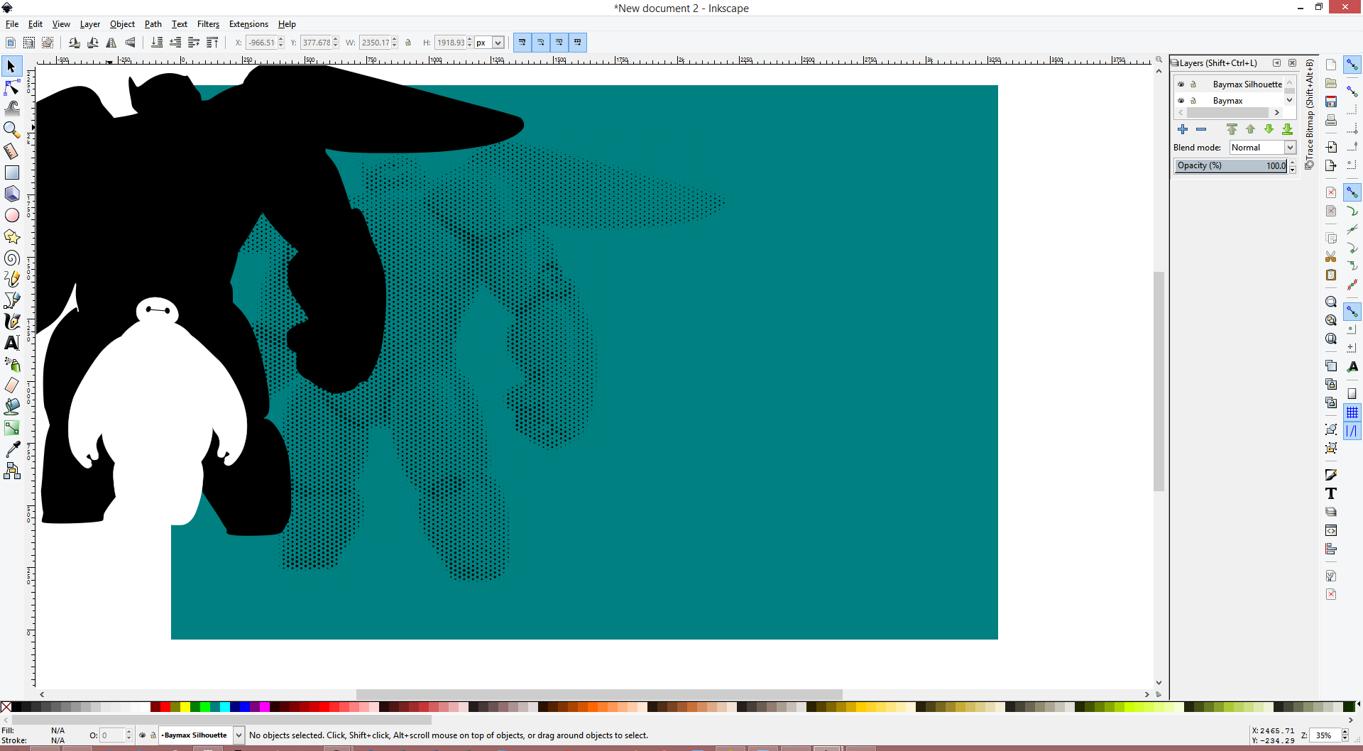The height and width of the screenshot is (751, 1363).
Task: Select the Pencil freehand tool
Action: [11, 279]
